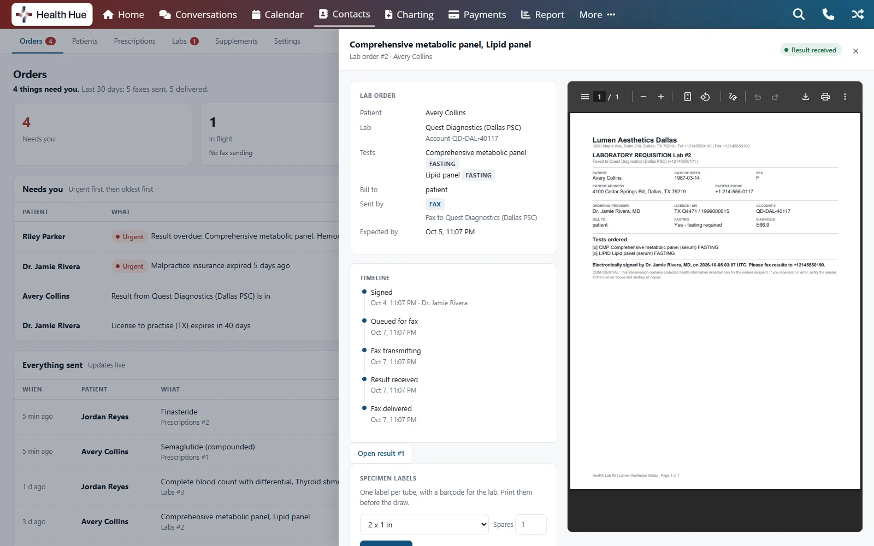Select the draw annotation tool in PDF toolbar
This screenshot has height=546, width=874.
pyautogui.click(x=733, y=97)
